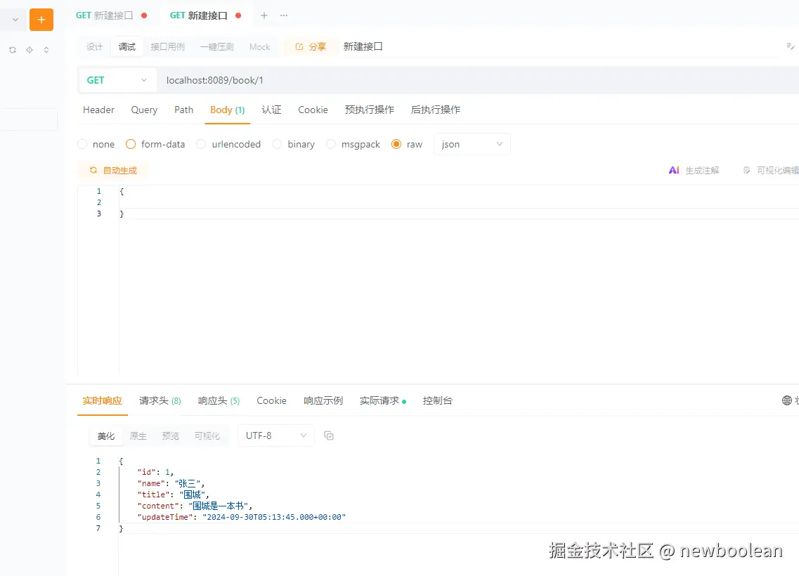
Task: Open the 响应示例 tab
Action: (323, 401)
